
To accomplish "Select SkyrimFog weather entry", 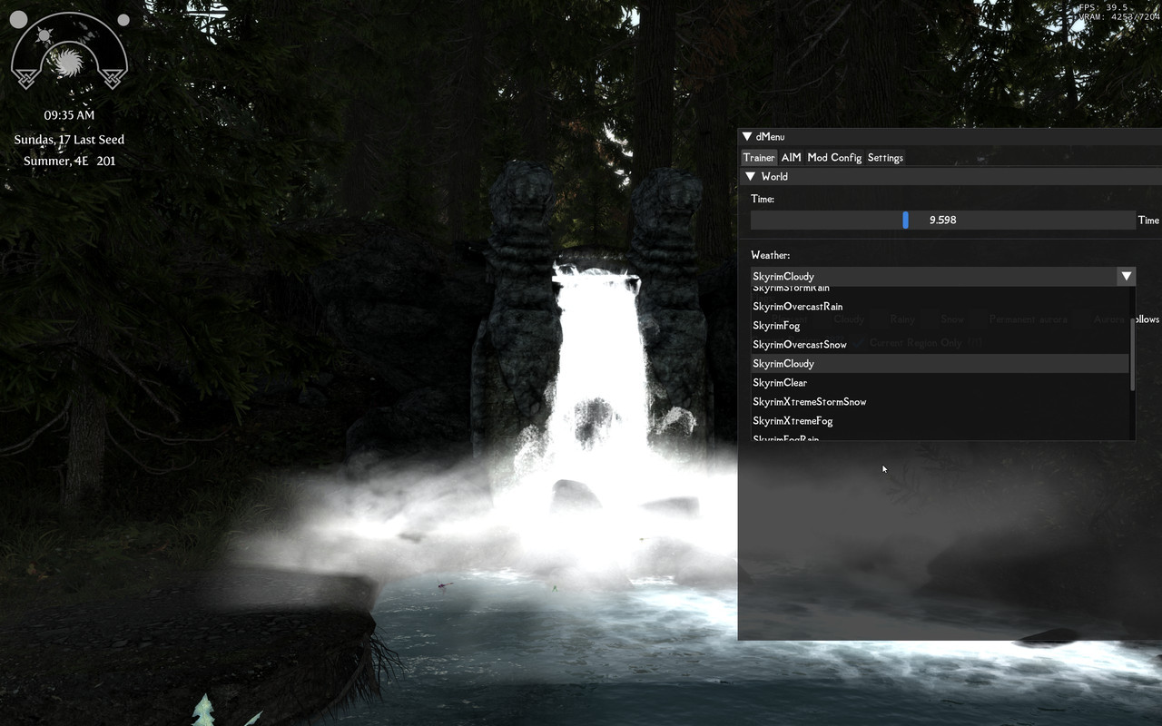I will [x=940, y=326].
